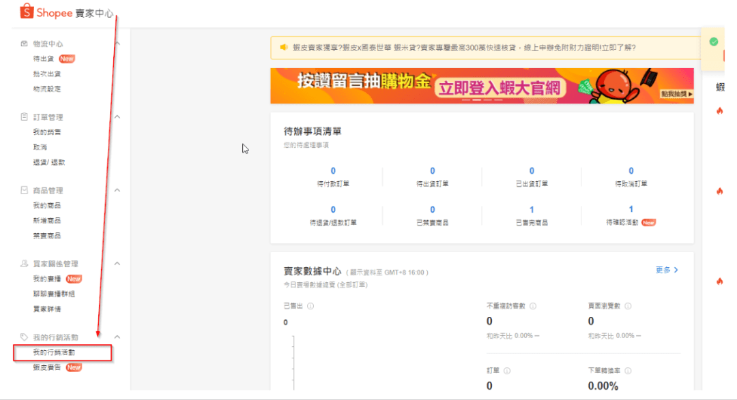Collapse the 物流中心 section chevron
Viewport: 737px width, 400px height.
117,44
